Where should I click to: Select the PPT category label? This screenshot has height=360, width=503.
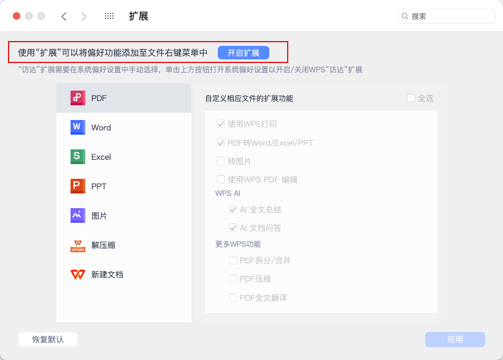(x=99, y=186)
